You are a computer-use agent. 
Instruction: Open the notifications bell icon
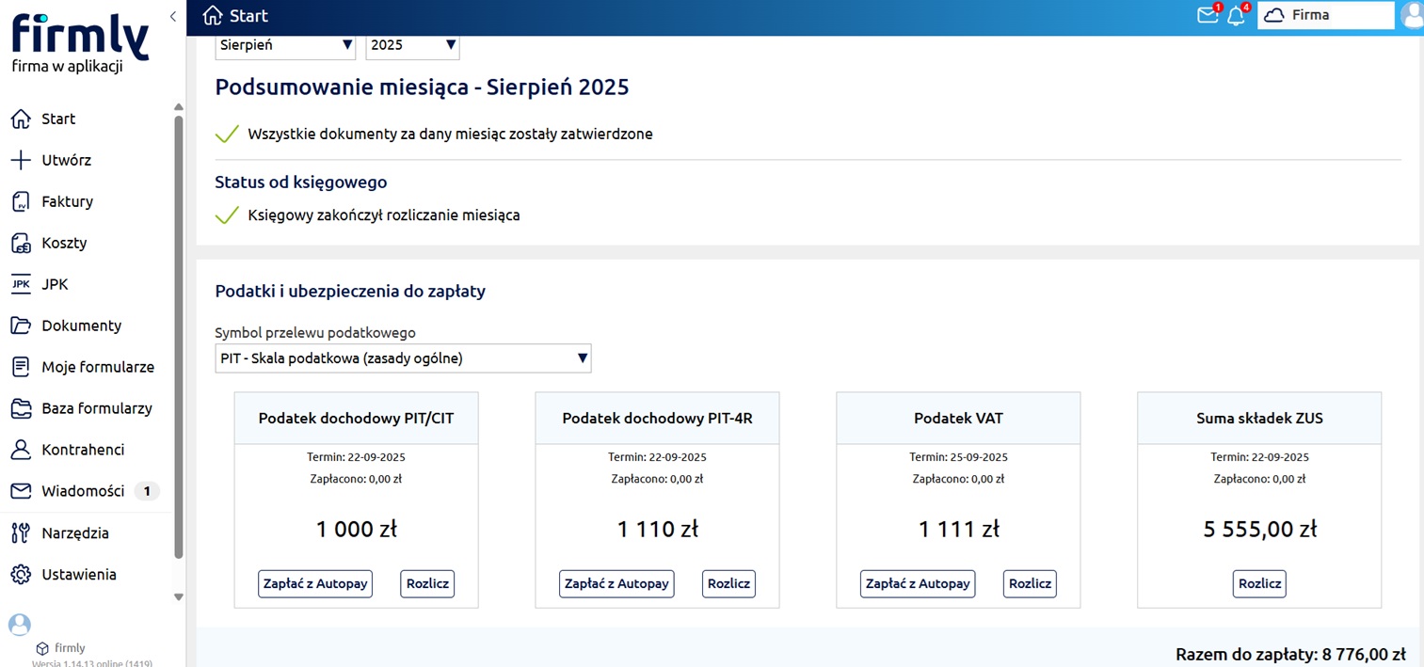pyautogui.click(x=1236, y=15)
